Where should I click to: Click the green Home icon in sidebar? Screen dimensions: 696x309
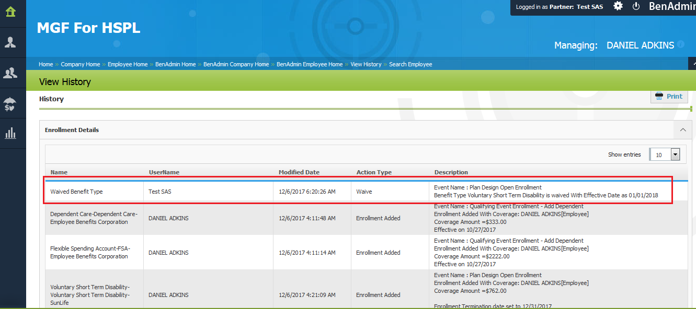point(10,11)
